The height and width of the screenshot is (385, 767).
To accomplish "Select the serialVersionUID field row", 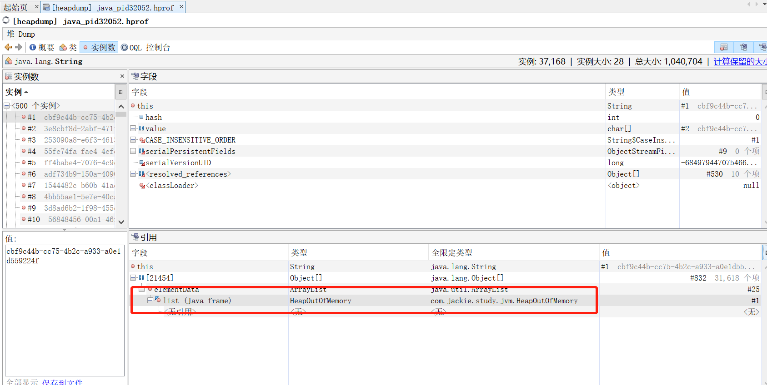I will pyautogui.click(x=445, y=163).
